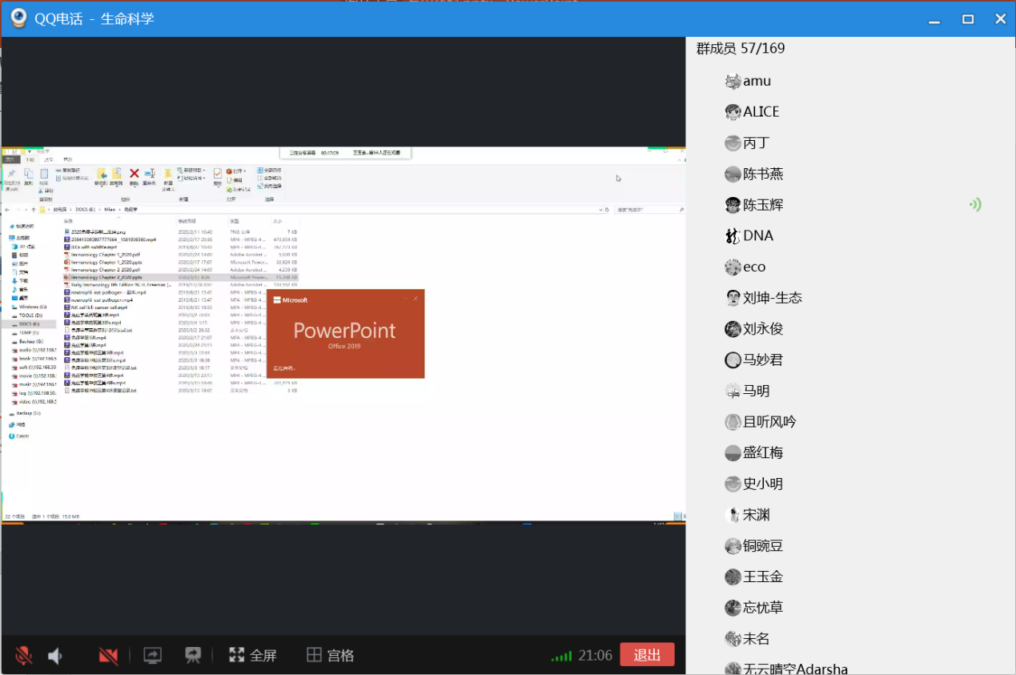1016x675 pixels.
Task: Click the QQ电话 app logo
Action: (x=18, y=18)
